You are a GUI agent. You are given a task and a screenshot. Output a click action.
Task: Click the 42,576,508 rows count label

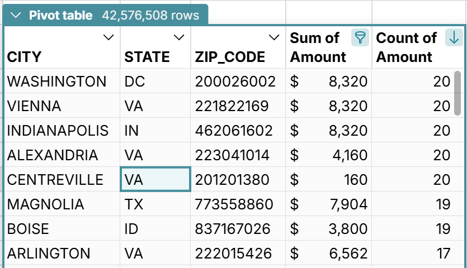click(150, 16)
